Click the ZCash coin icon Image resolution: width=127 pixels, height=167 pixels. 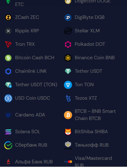pos(8,17)
